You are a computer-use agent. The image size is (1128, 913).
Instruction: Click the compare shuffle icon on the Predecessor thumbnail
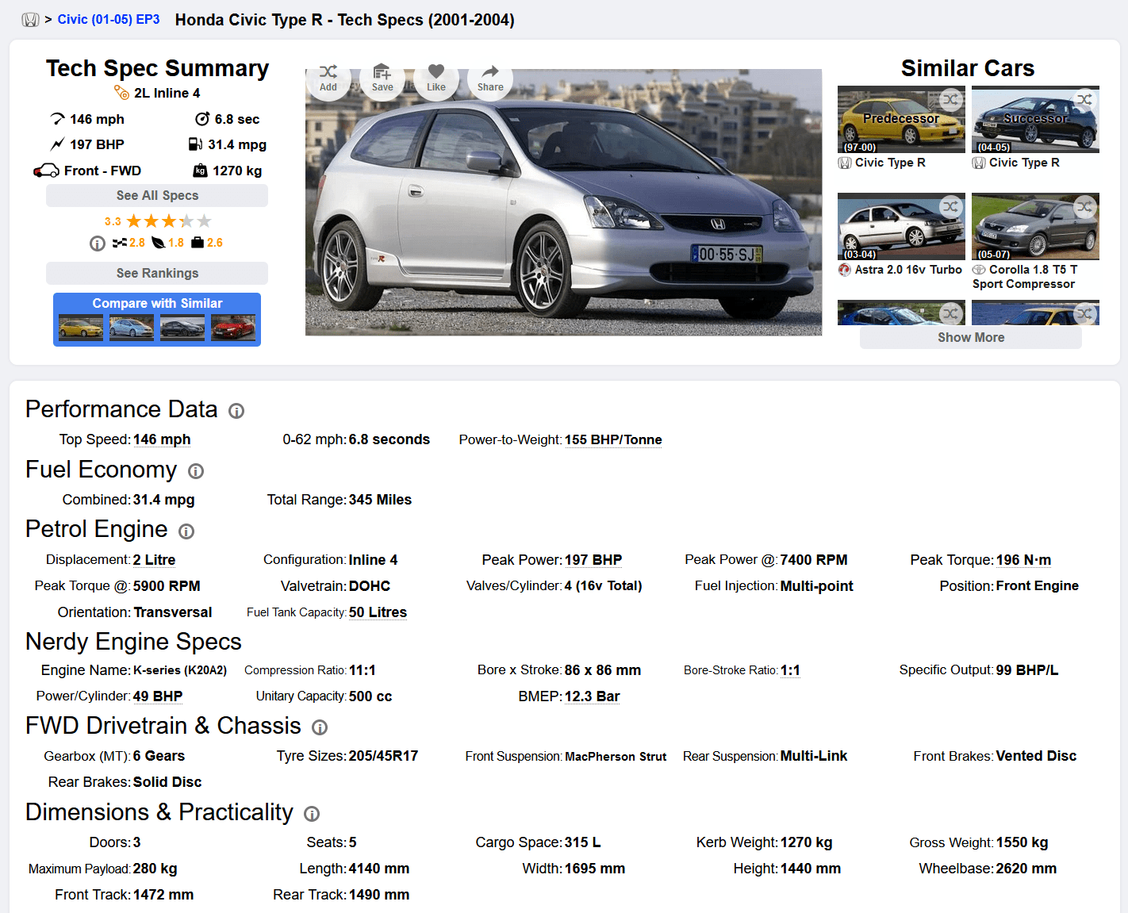[951, 100]
